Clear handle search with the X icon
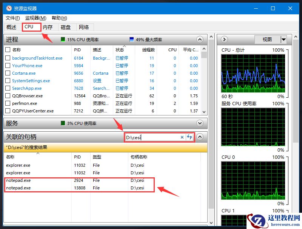The height and width of the screenshot is (229, 302). (182, 137)
